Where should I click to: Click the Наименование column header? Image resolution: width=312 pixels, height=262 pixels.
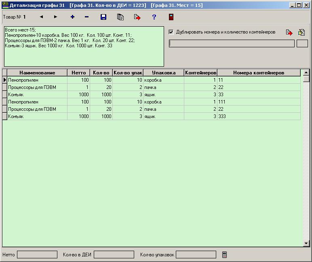(x=37, y=73)
